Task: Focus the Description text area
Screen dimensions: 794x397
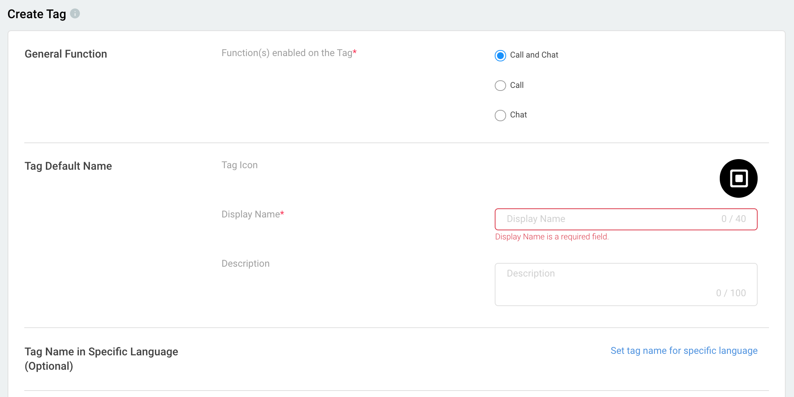Action: pyautogui.click(x=626, y=284)
